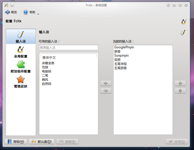Click the wrench system settings window icon

(6, 5)
